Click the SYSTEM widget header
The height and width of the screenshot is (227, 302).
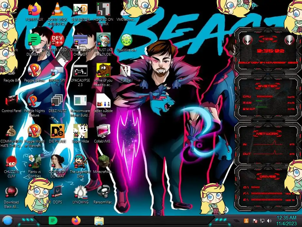268,86
